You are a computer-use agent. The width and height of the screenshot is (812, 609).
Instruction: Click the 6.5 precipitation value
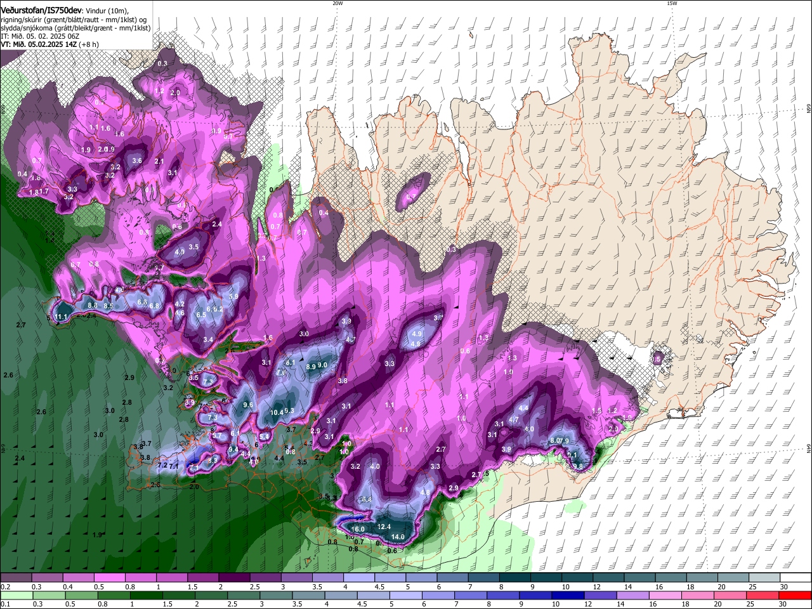point(201,315)
